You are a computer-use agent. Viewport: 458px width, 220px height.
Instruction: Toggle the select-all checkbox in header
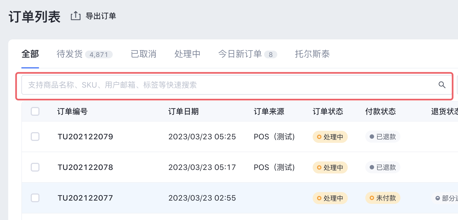[x=35, y=111]
